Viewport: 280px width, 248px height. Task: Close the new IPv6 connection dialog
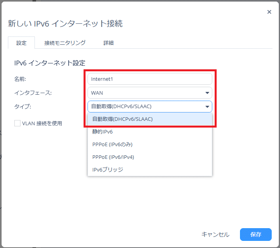[x=269, y=12]
